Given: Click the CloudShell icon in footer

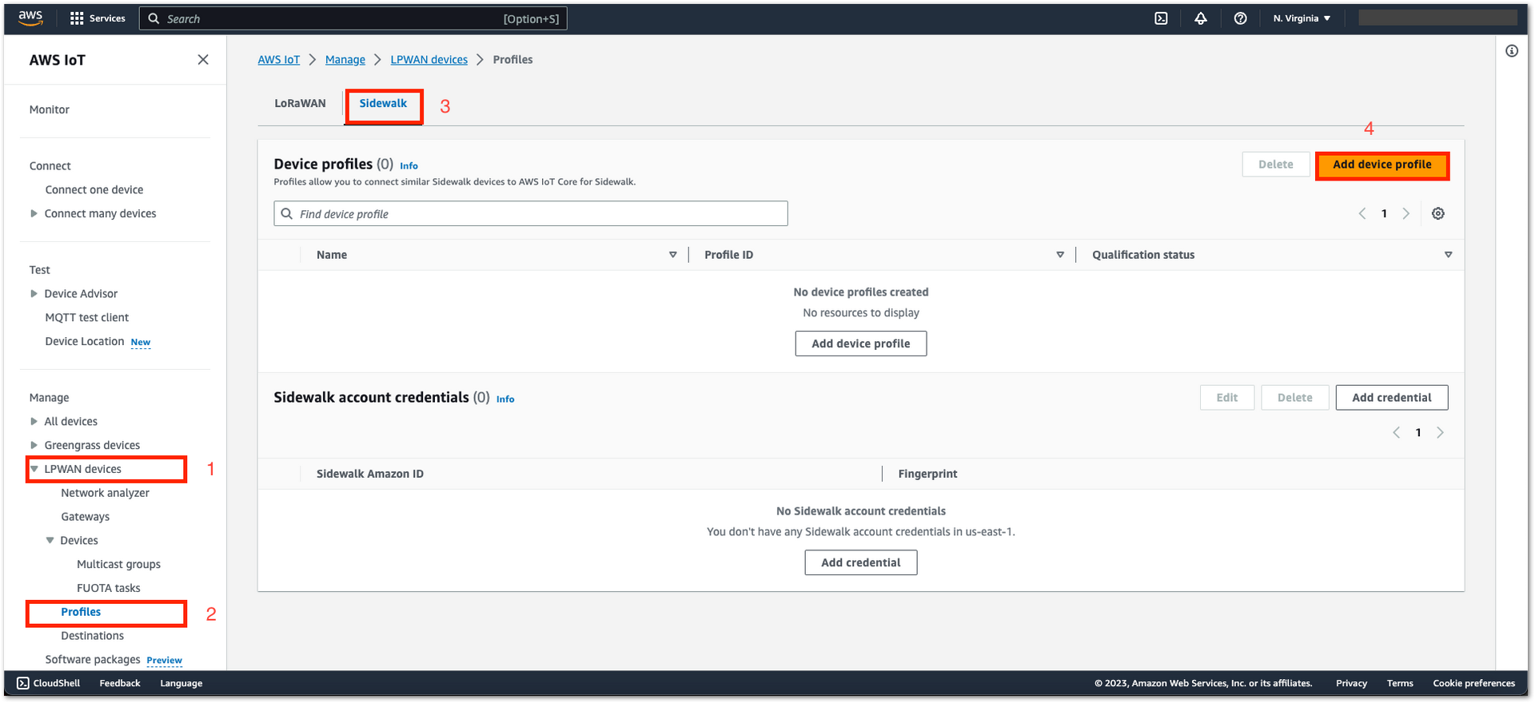Looking at the screenshot, I should (x=23, y=683).
